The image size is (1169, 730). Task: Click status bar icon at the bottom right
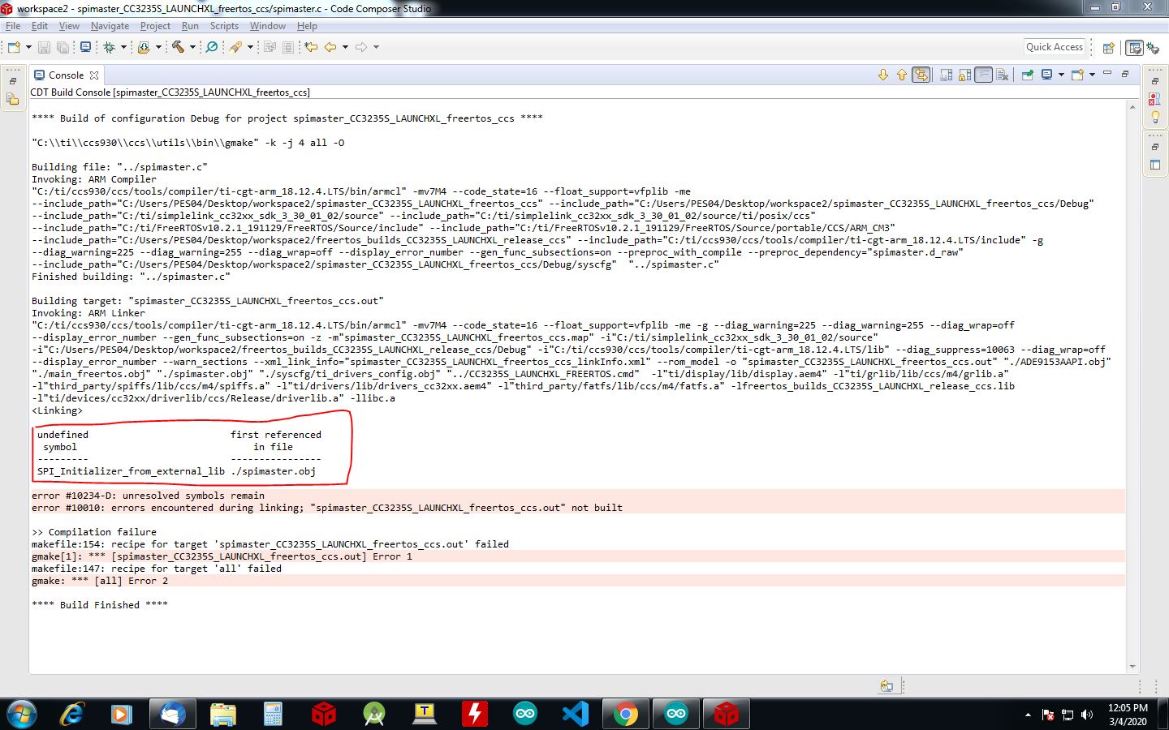(886, 686)
